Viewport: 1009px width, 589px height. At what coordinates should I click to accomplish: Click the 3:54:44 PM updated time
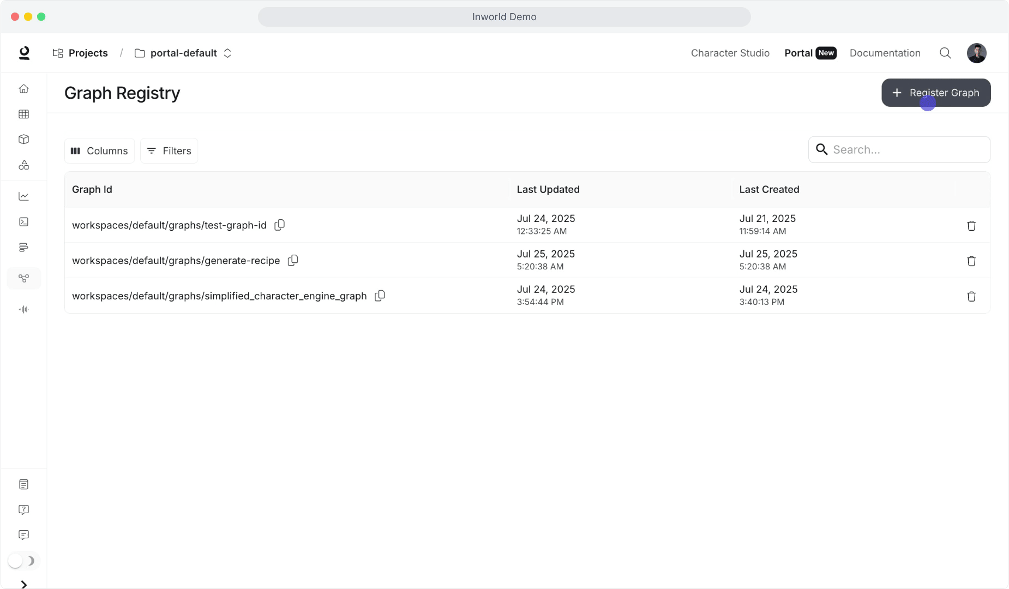tap(540, 302)
